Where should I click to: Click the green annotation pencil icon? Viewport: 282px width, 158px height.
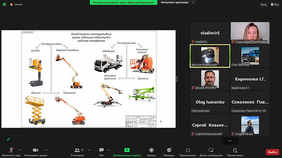tap(8, 139)
